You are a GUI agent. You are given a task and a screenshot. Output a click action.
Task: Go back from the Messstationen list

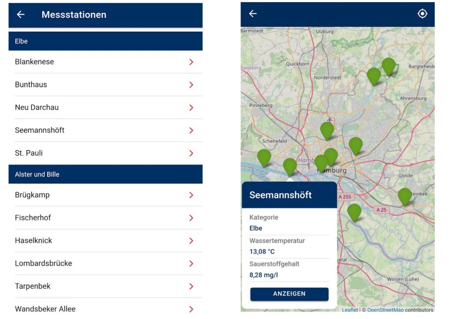(x=21, y=15)
